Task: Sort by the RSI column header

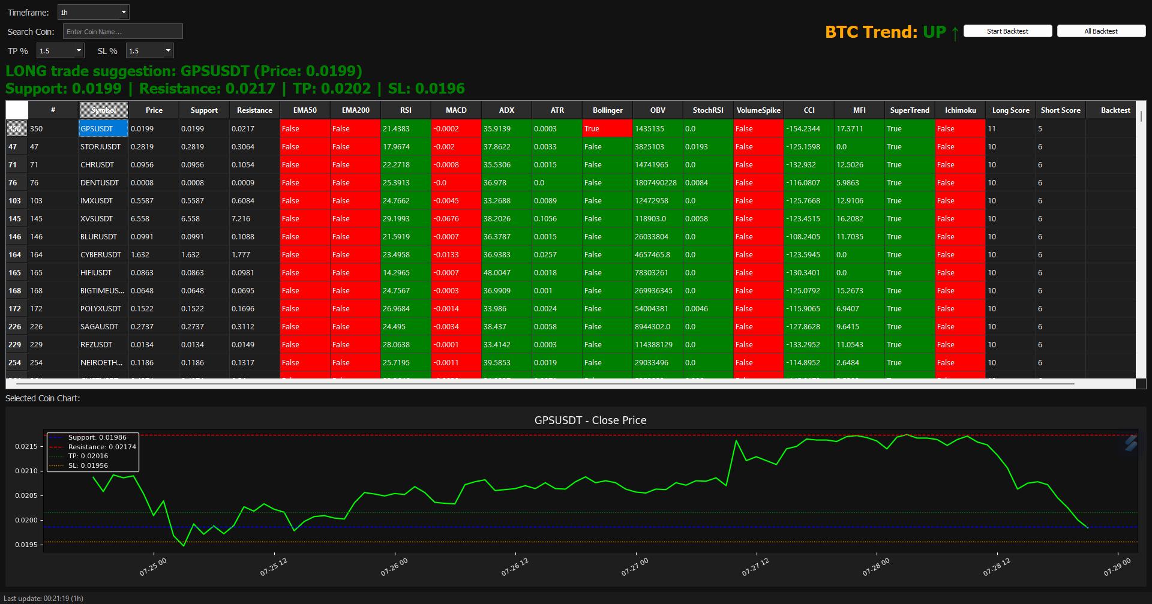Action: click(406, 110)
